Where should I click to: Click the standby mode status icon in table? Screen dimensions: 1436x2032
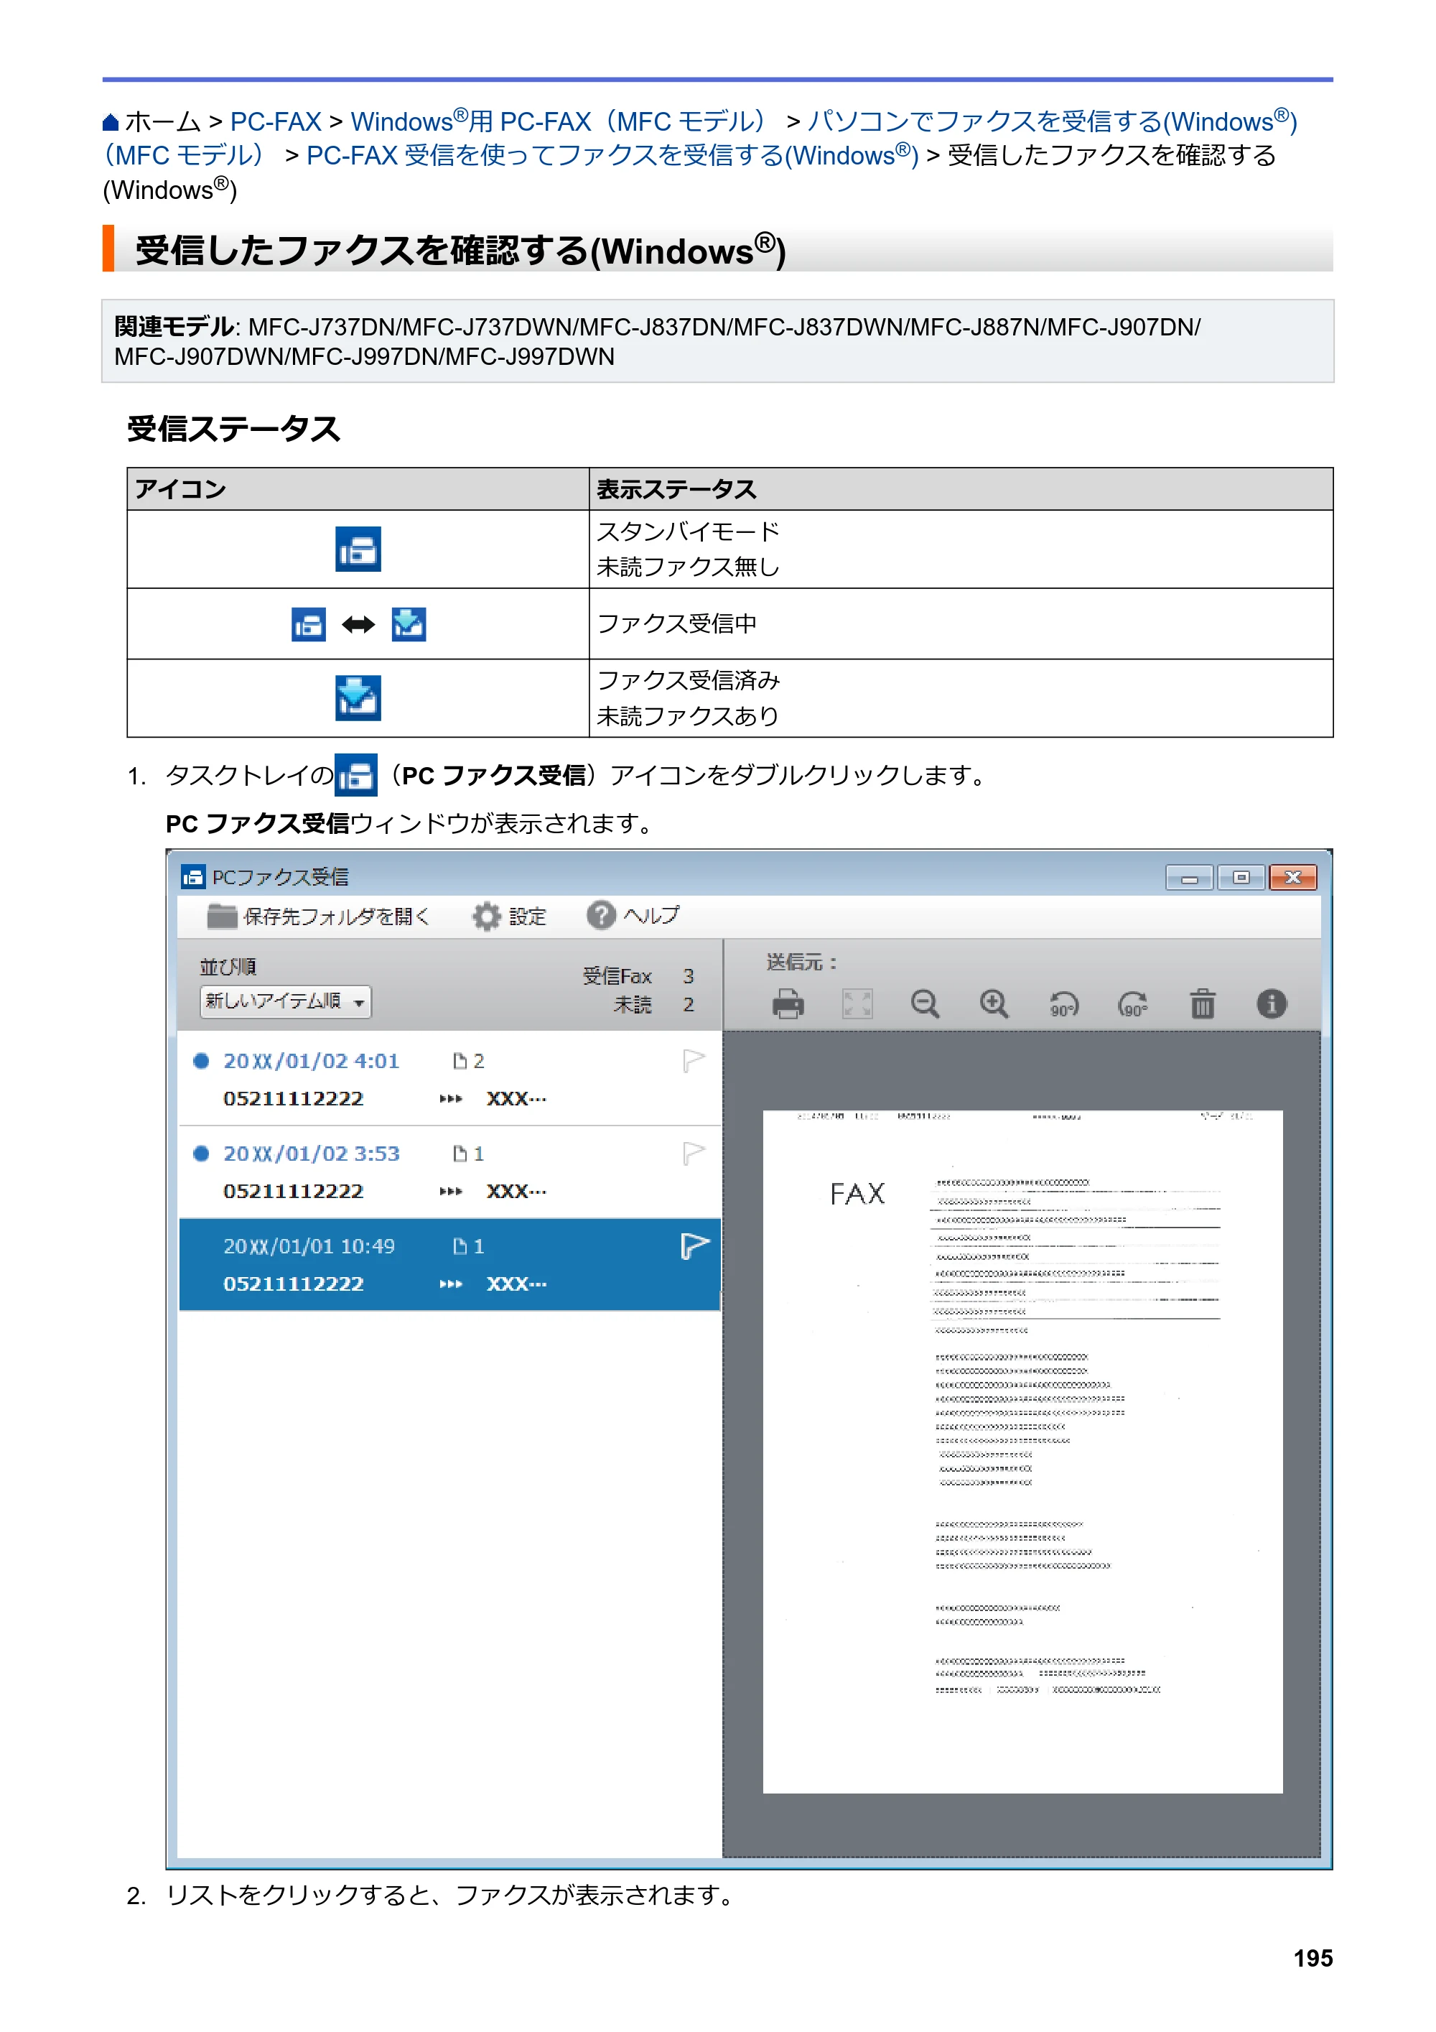pos(358,549)
